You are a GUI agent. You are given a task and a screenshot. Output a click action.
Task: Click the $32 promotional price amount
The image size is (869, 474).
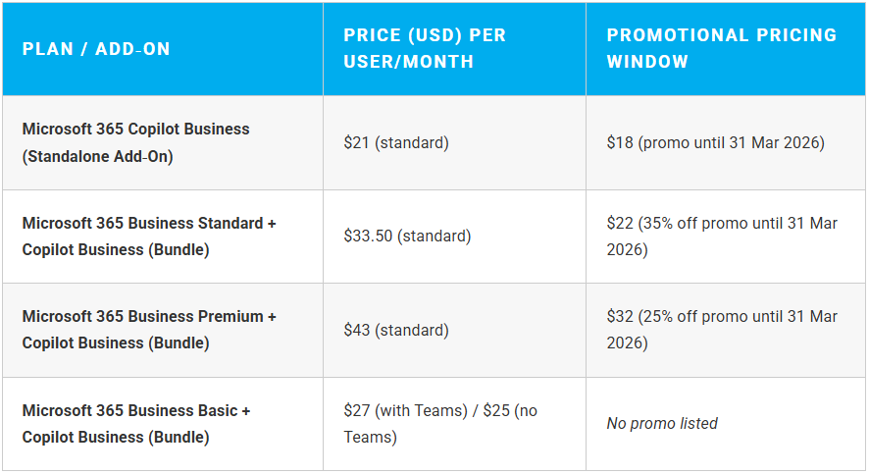[x=620, y=317]
